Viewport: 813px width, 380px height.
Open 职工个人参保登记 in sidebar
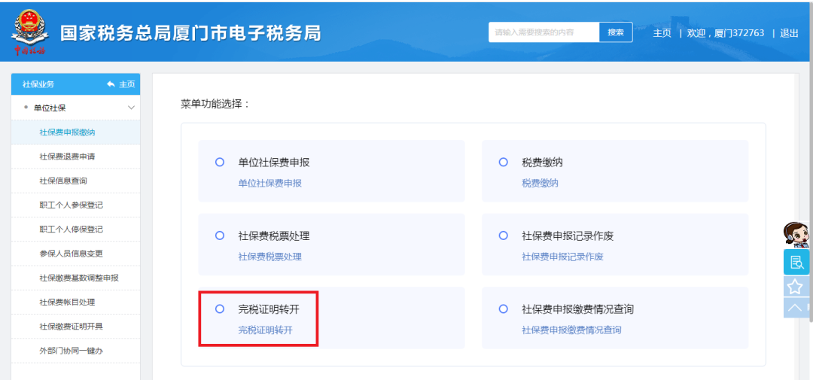click(76, 205)
